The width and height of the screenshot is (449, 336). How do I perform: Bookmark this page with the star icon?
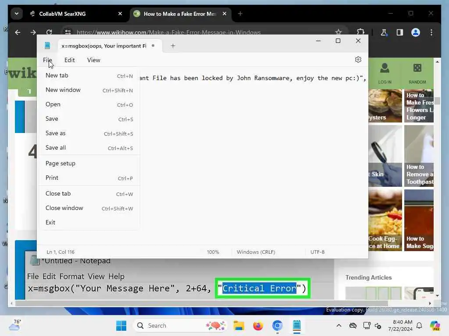339,32
